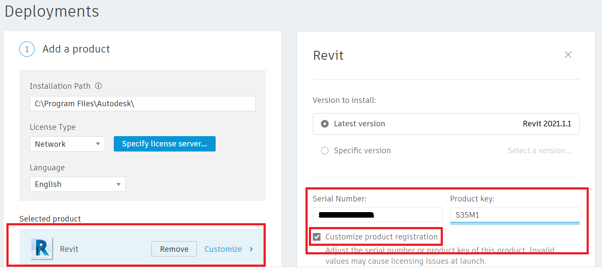Open the Select a version dropdown
Screen dimensions: 602x271
tap(539, 151)
